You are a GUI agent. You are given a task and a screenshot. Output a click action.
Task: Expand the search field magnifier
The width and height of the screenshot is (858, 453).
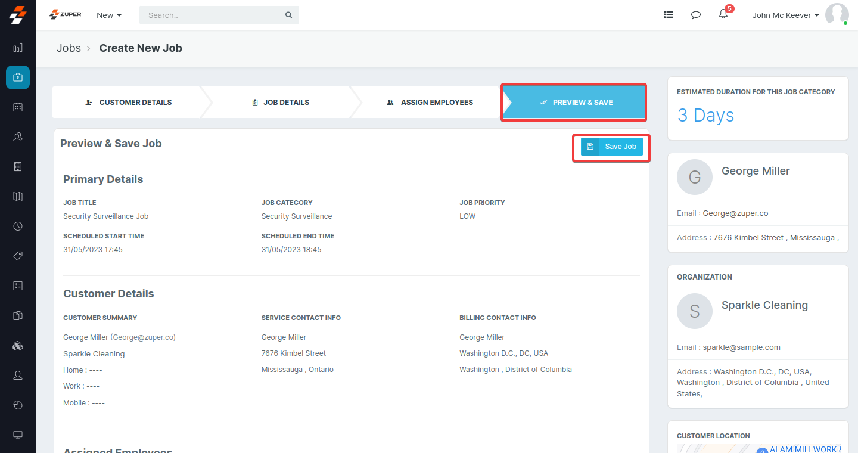(288, 14)
